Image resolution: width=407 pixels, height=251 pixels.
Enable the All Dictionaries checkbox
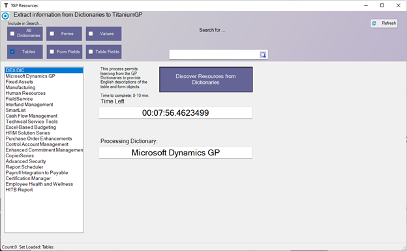click(12, 33)
